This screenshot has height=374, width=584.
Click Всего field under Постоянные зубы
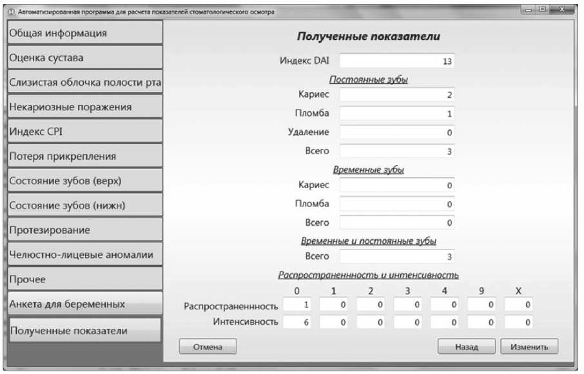click(x=397, y=151)
